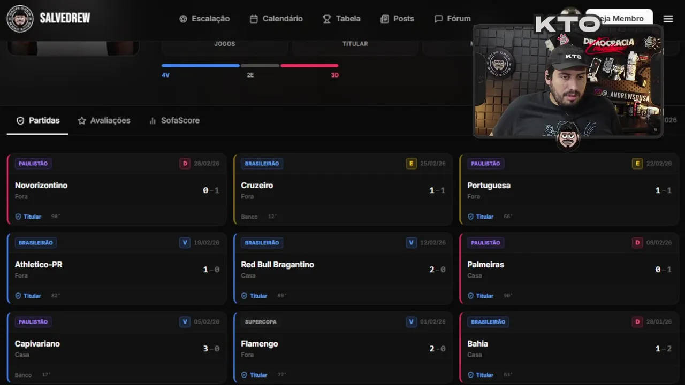685x385 pixels.
Task: Click the 3-0 score on Capivariano card
Action: click(x=211, y=349)
